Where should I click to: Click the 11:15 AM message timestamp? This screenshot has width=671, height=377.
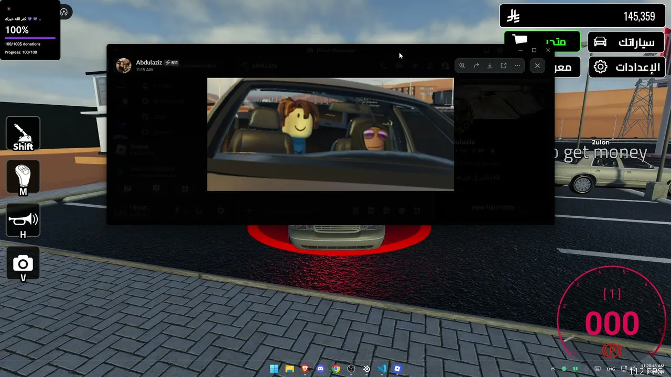144,70
